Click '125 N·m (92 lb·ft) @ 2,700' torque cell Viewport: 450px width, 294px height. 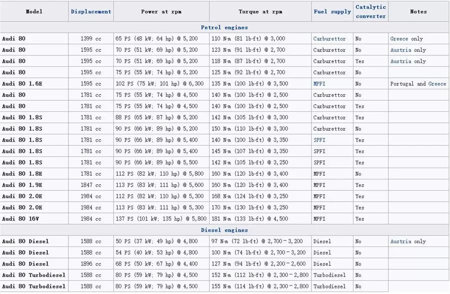(260, 72)
